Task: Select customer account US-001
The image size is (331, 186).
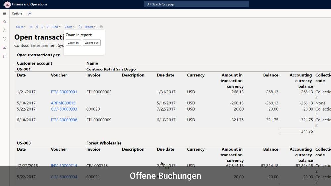Action: 24,69
